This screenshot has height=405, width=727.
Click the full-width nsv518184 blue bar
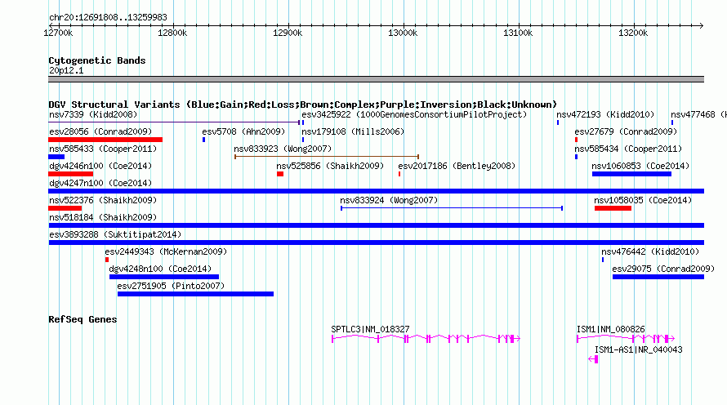(x=377, y=225)
